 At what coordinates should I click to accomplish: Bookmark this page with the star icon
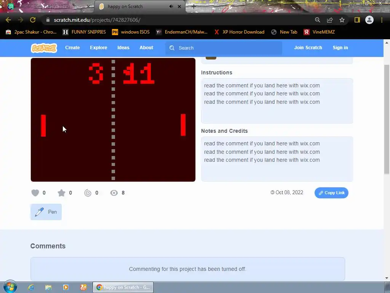[342, 20]
